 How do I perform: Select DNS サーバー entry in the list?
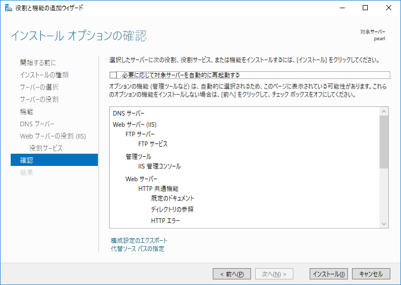coord(129,113)
